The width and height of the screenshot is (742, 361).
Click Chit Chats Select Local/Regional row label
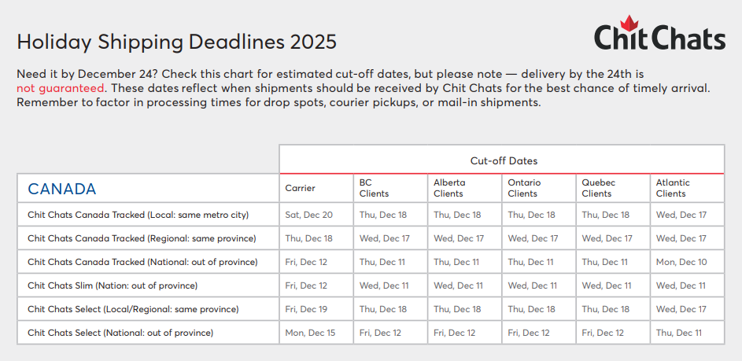[133, 309]
